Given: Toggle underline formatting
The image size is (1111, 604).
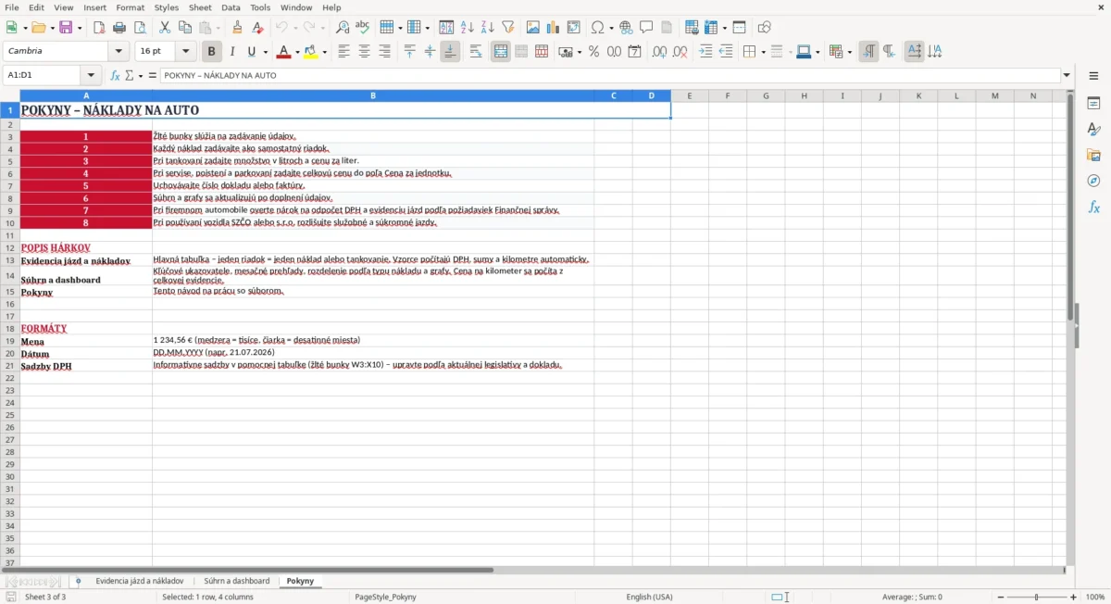Looking at the screenshot, I should click(x=251, y=52).
